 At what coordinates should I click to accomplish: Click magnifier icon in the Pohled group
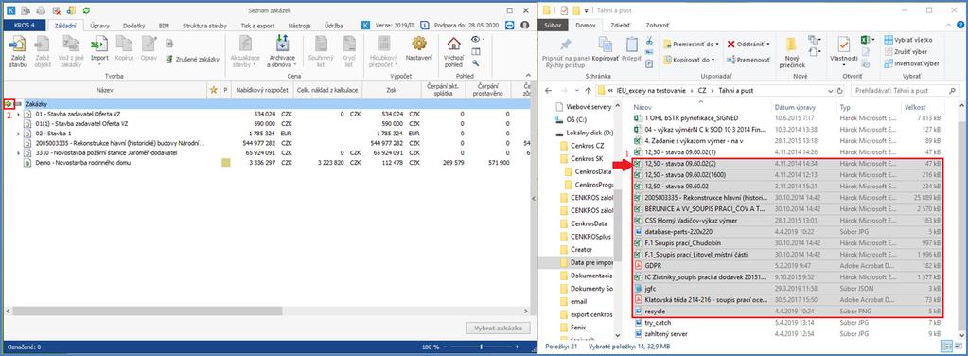[475, 62]
